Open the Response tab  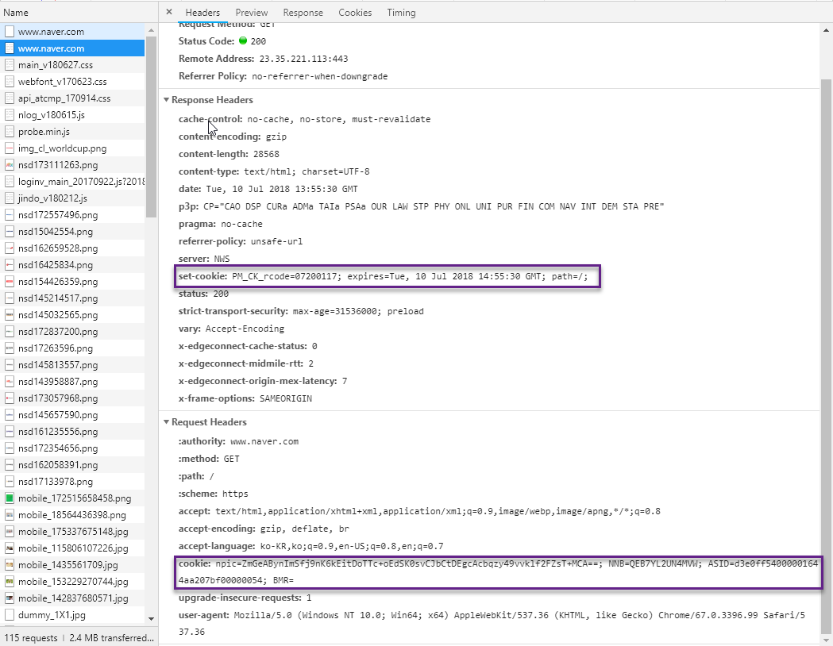click(303, 13)
